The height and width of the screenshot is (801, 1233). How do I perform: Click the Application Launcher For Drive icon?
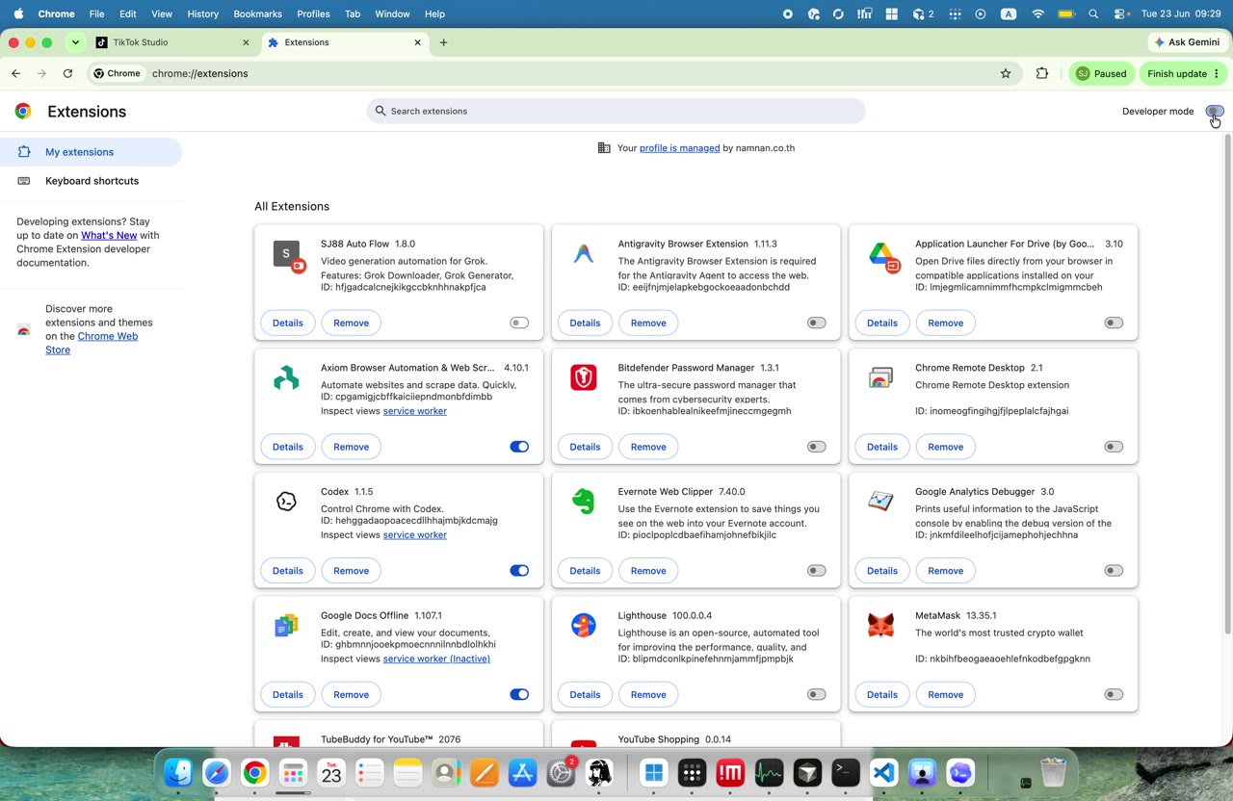pos(882,256)
